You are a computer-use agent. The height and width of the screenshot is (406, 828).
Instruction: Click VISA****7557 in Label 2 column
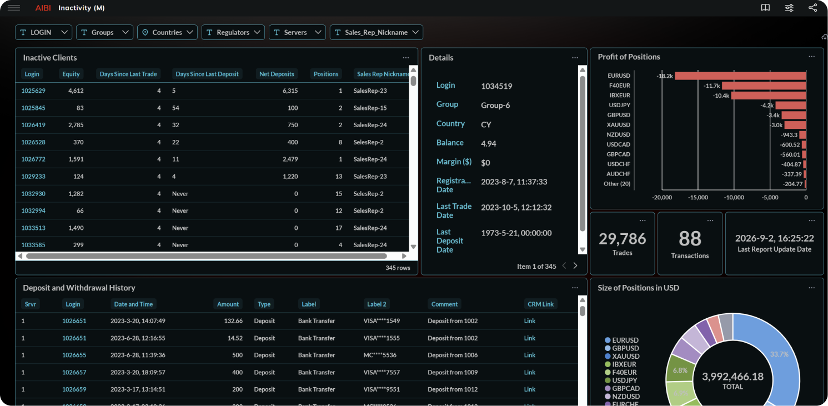(382, 372)
